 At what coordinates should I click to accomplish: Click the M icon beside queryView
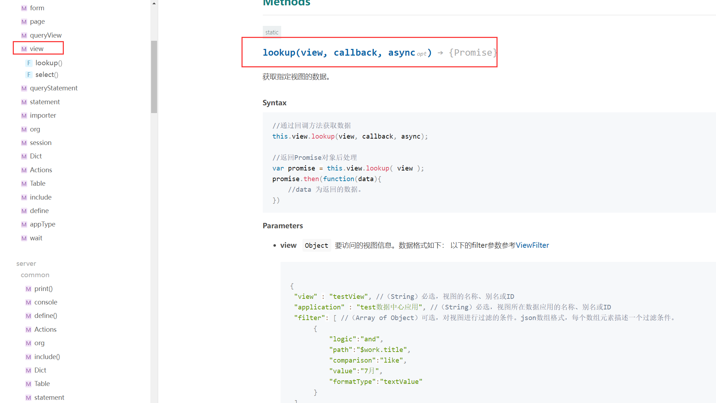pos(24,35)
